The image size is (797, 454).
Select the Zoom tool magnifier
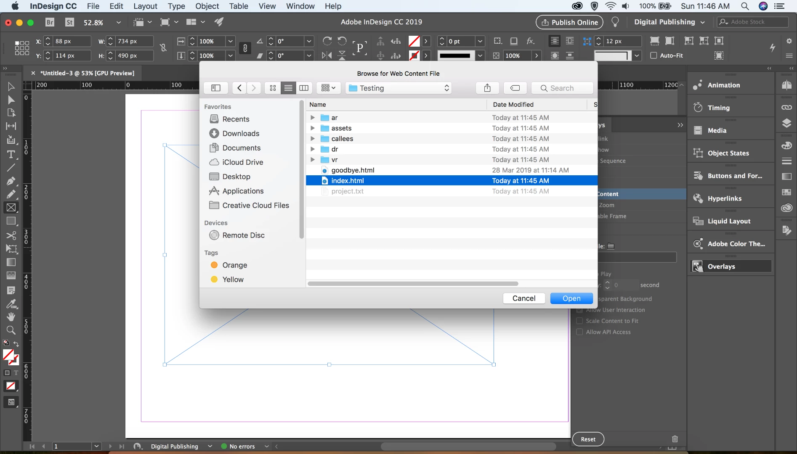click(x=11, y=330)
